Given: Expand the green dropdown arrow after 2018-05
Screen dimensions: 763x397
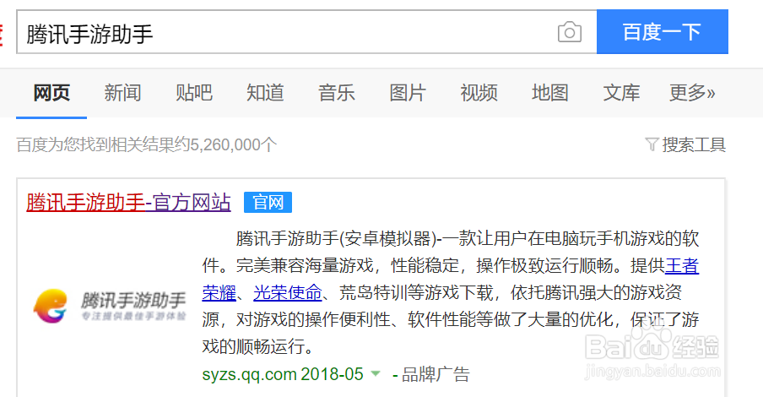Looking at the screenshot, I should pos(376,373).
